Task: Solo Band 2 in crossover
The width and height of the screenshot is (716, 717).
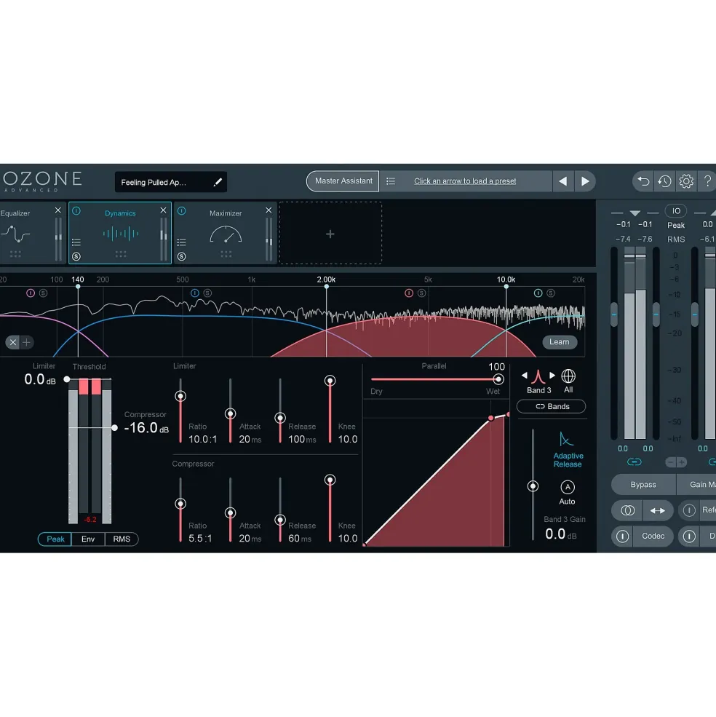Action: point(207,293)
